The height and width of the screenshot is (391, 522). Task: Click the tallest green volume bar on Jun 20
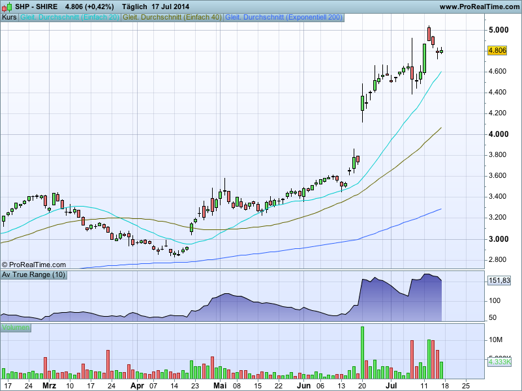[x=362, y=353]
